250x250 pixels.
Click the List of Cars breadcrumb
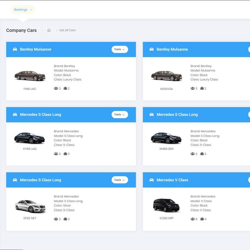67,30
